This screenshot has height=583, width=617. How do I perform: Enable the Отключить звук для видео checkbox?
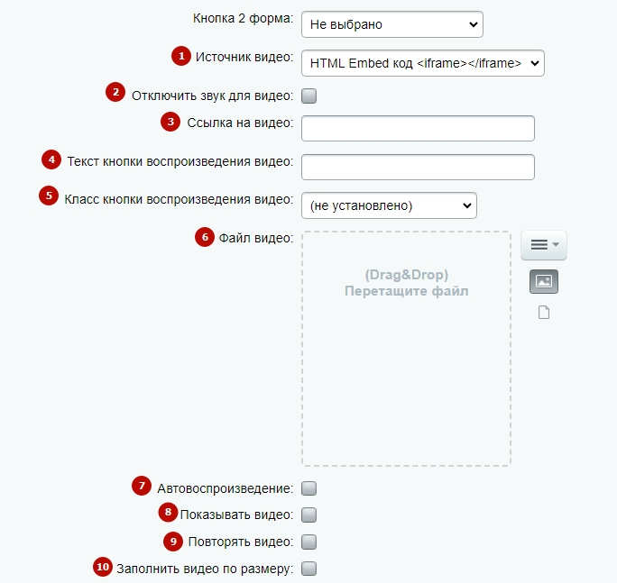308,96
